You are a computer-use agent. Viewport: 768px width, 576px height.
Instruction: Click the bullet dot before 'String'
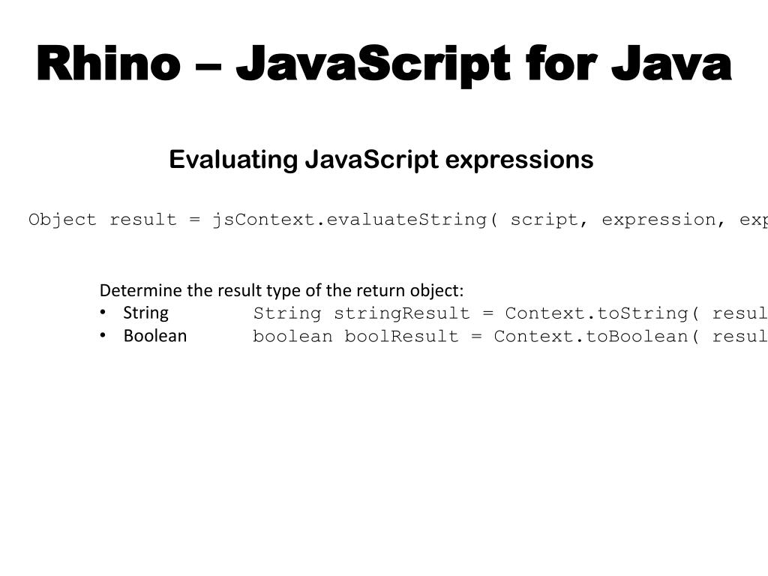pos(102,313)
